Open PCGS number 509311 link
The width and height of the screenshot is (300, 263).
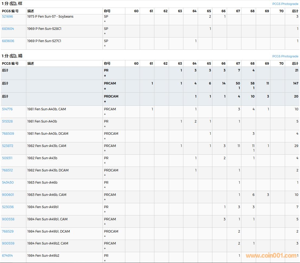point(7,158)
